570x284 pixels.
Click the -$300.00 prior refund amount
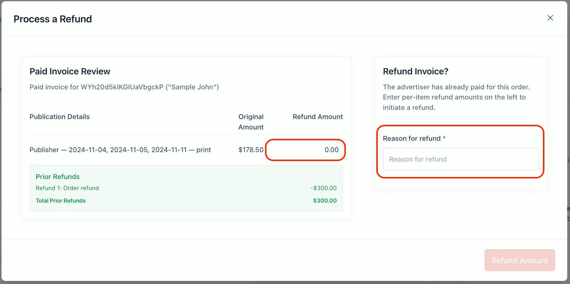click(x=323, y=188)
